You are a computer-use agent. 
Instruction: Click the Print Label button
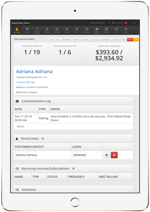84,40
